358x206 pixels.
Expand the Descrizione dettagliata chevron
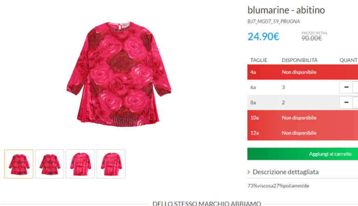(249, 172)
